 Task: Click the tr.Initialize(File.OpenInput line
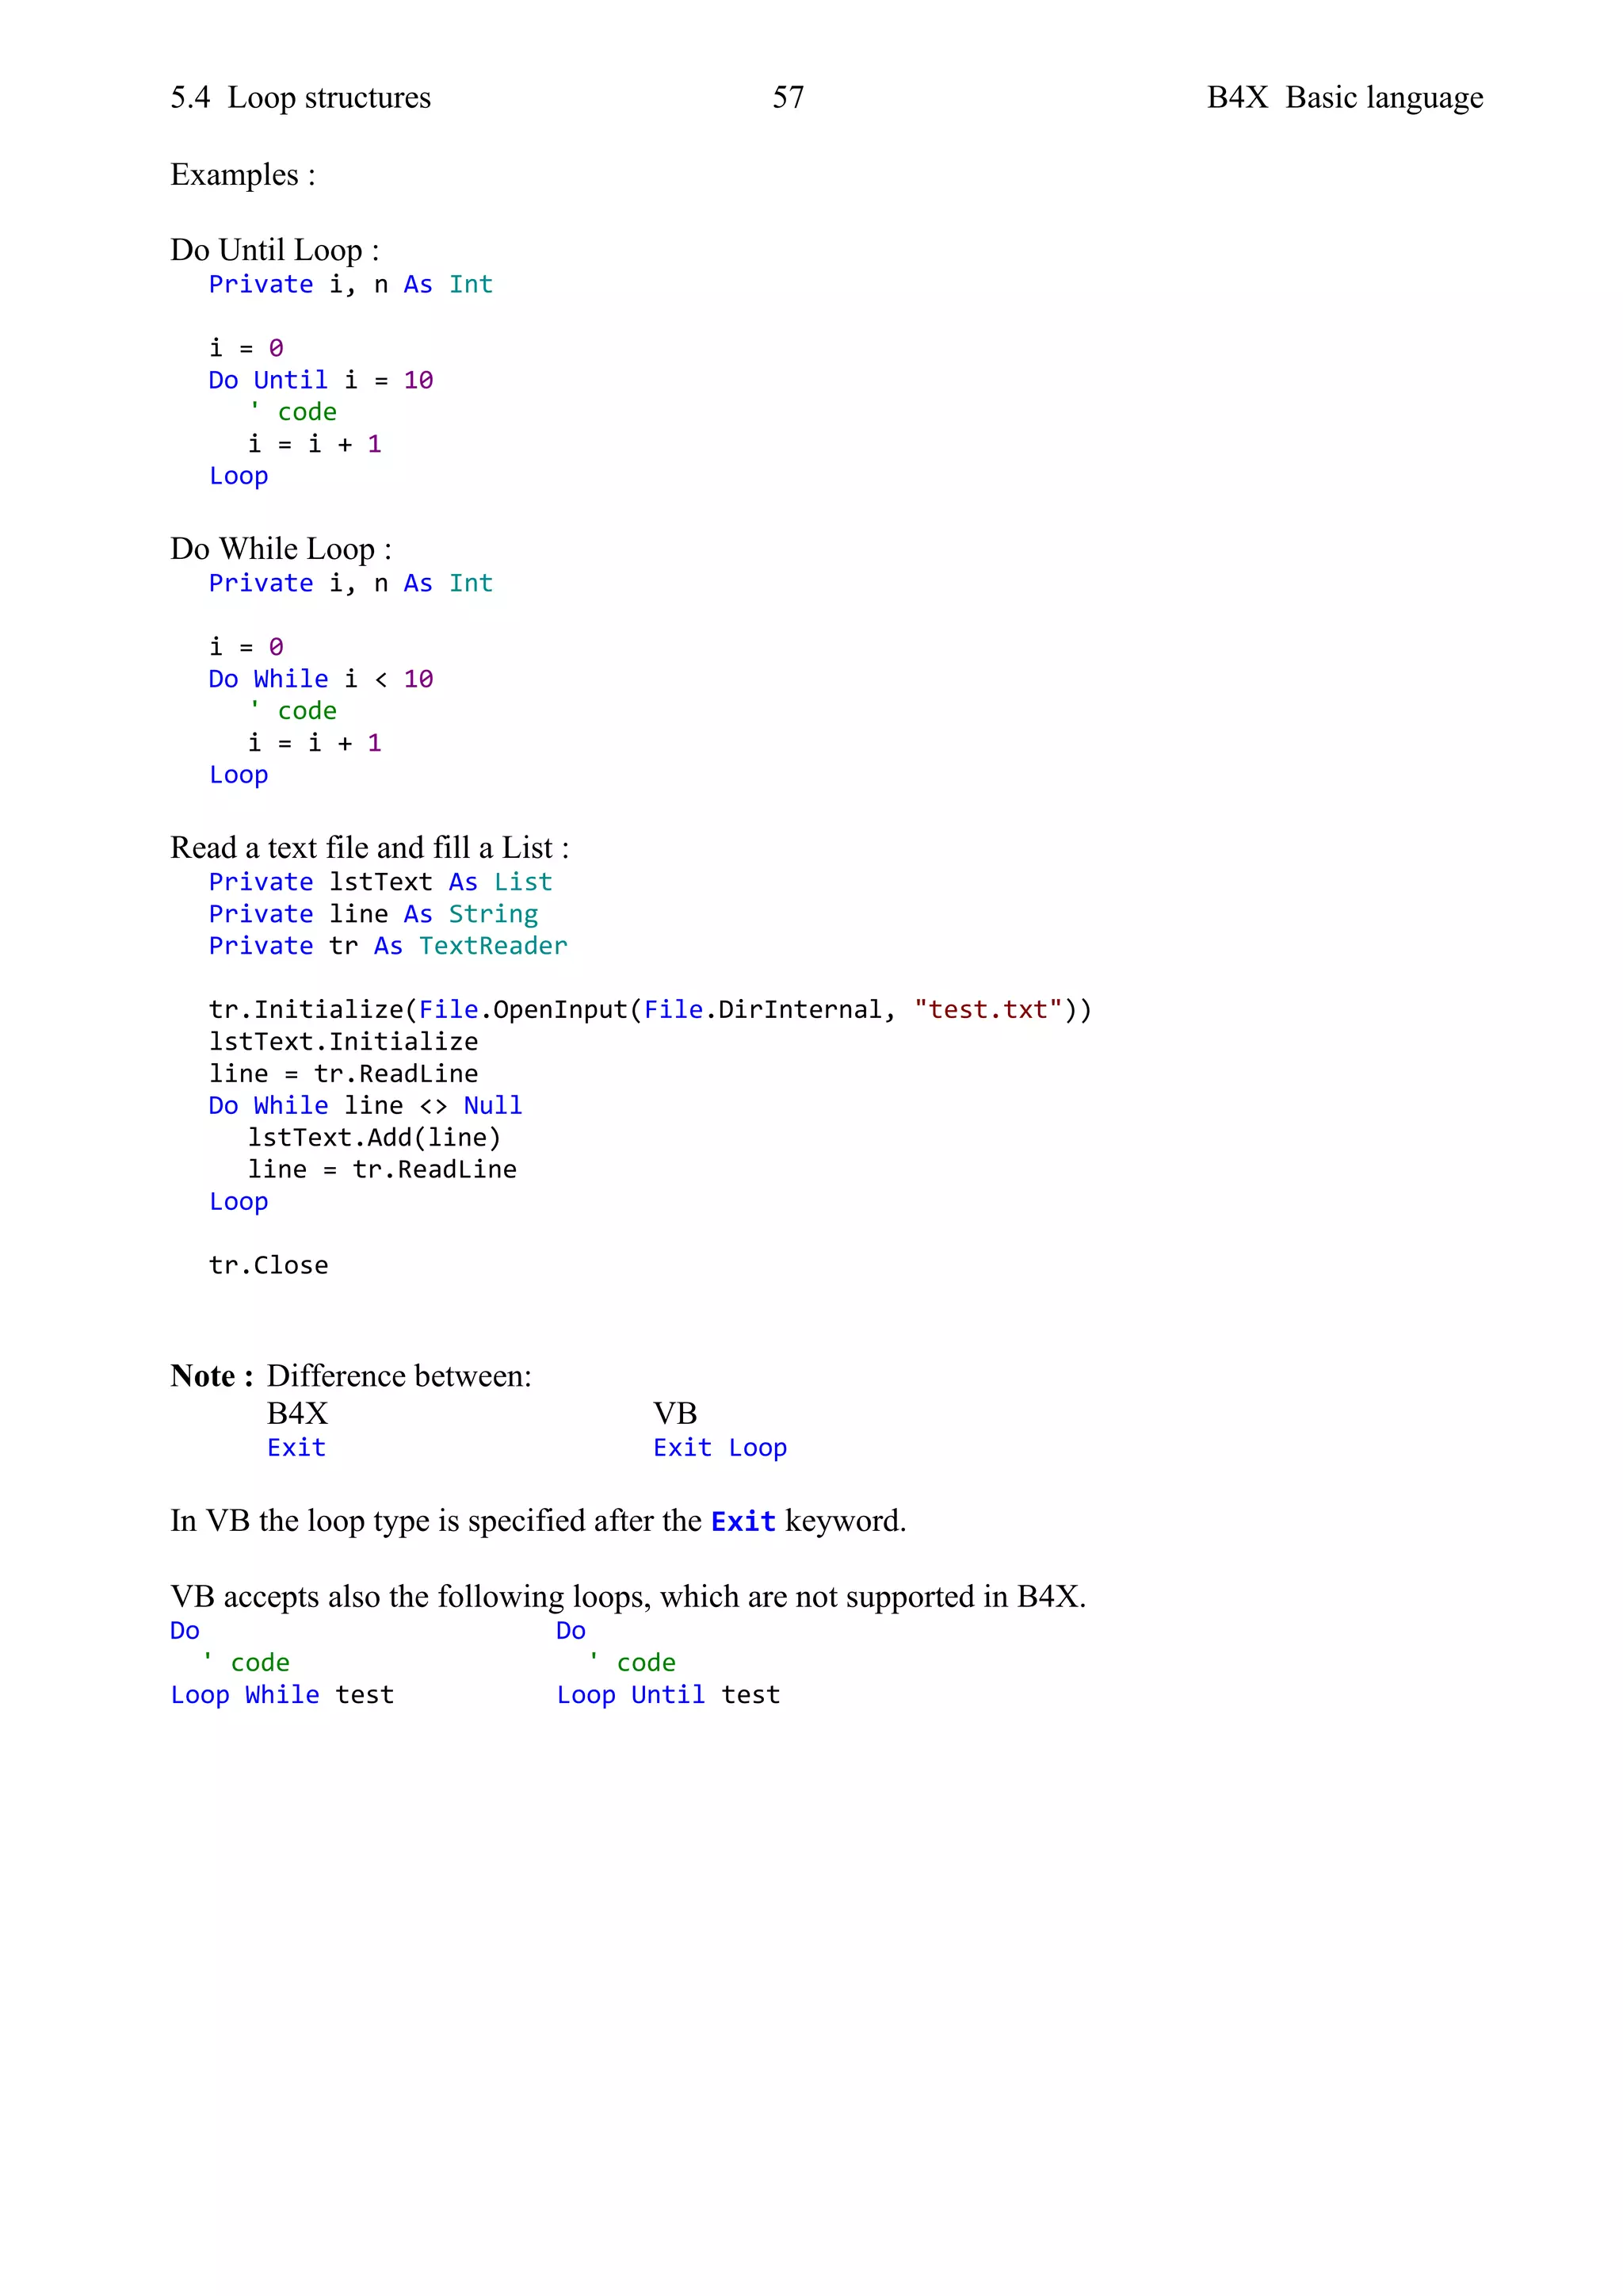(651, 1010)
